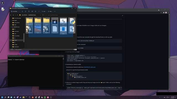Open the Sort dropdown in Explorer
Viewport: 177px width, 99px height.
pos(44,12)
